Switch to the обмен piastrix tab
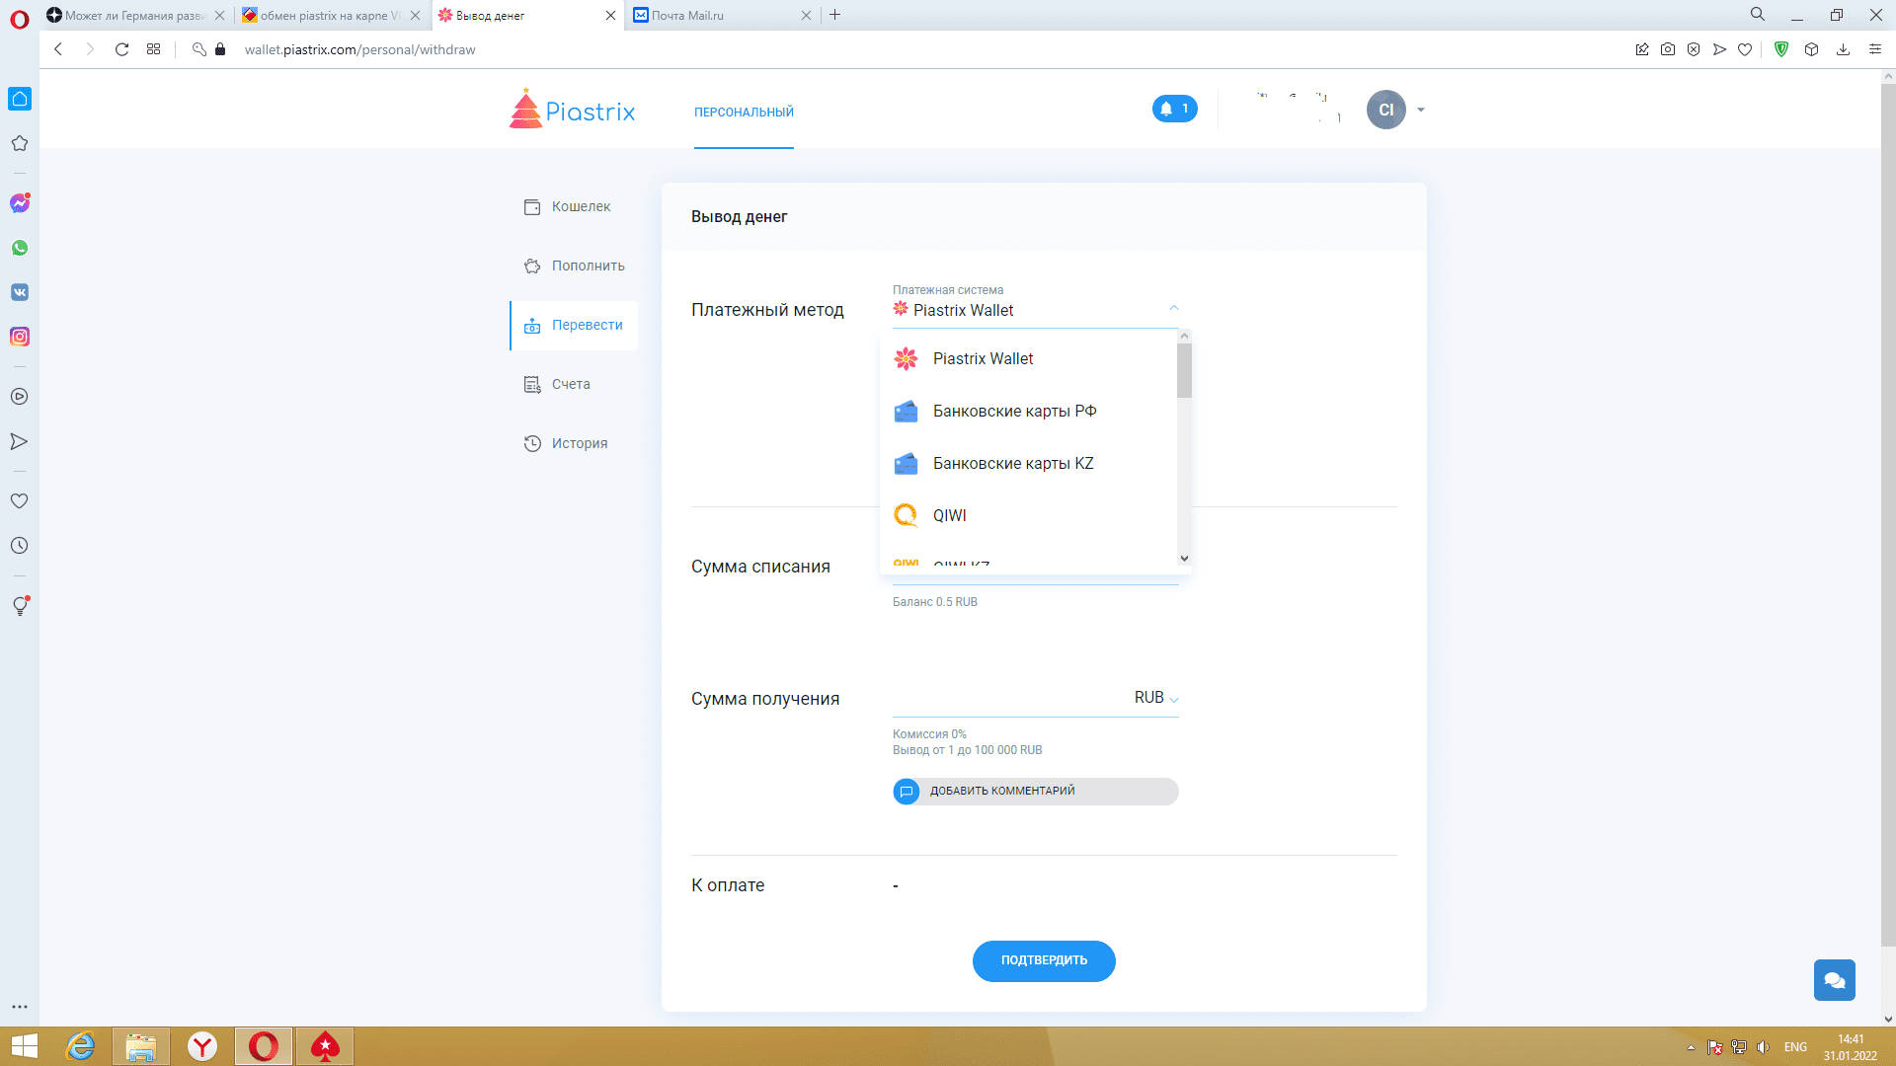1896x1066 pixels. [x=331, y=15]
